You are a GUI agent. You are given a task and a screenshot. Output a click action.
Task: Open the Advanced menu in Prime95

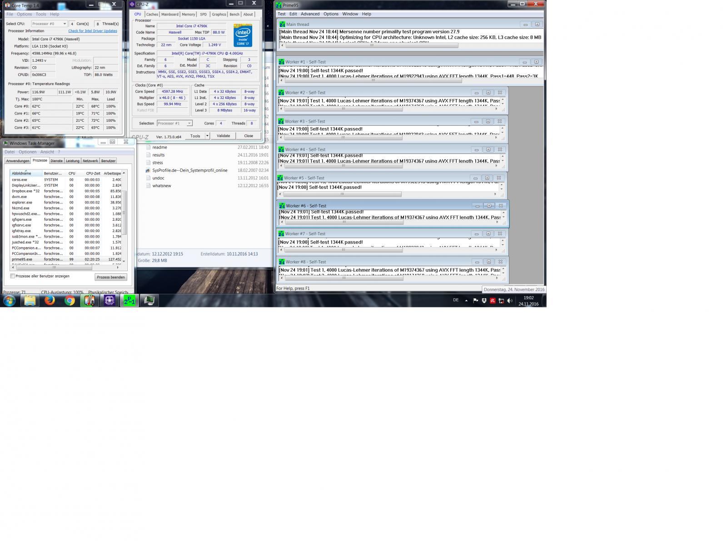(x=310, y=14)
